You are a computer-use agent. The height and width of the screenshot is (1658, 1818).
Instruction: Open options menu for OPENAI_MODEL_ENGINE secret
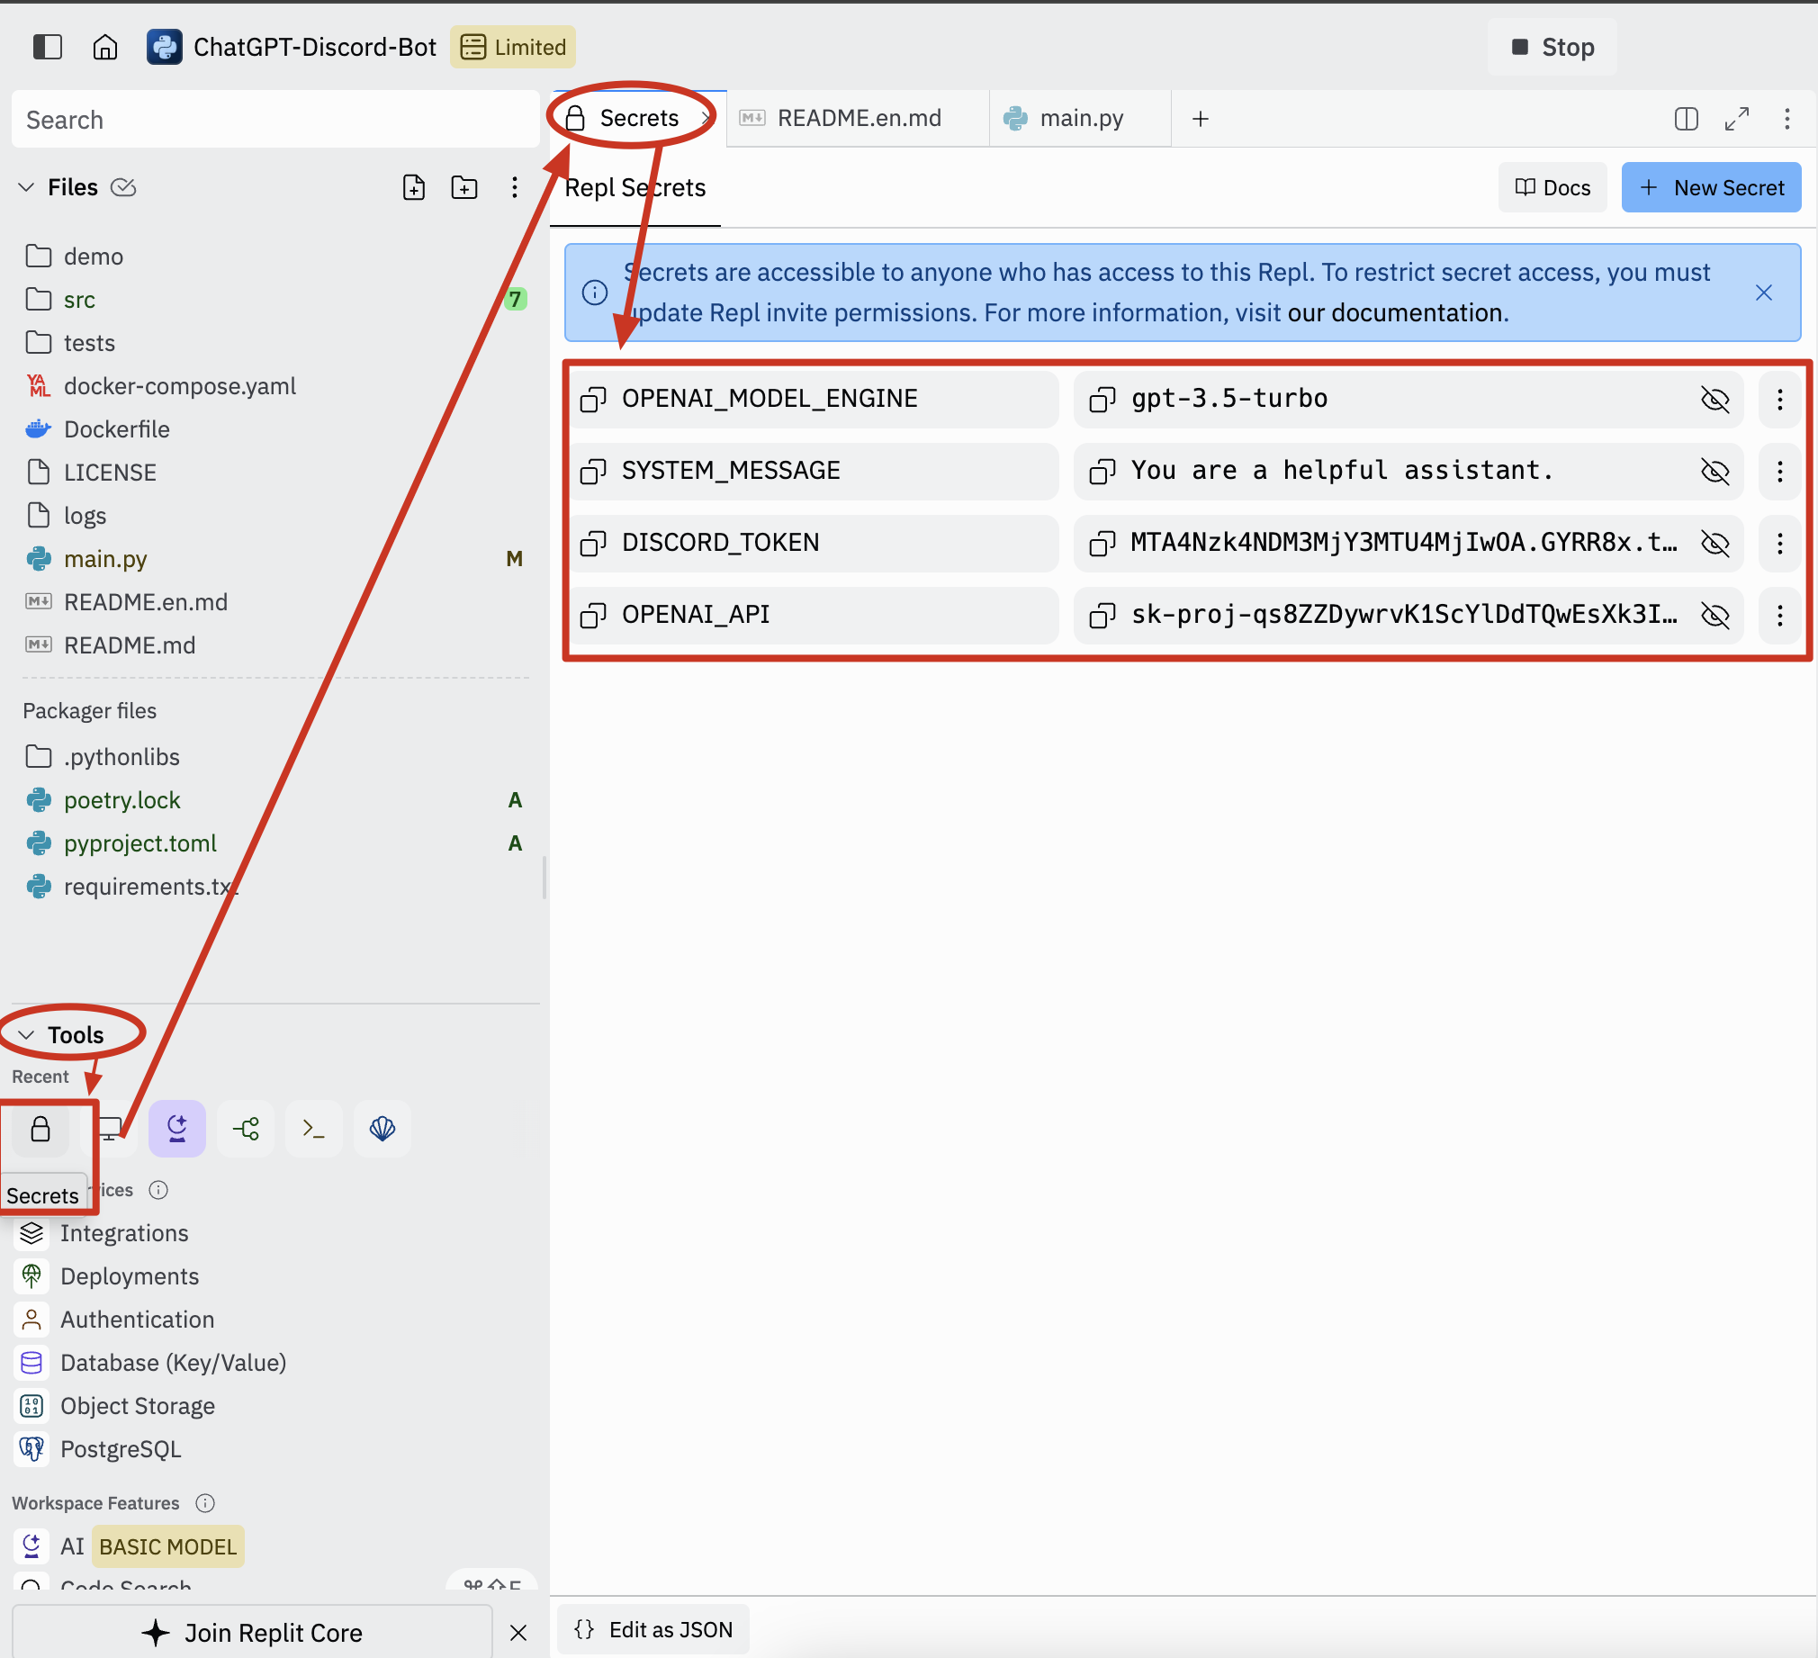(1780, 399)
